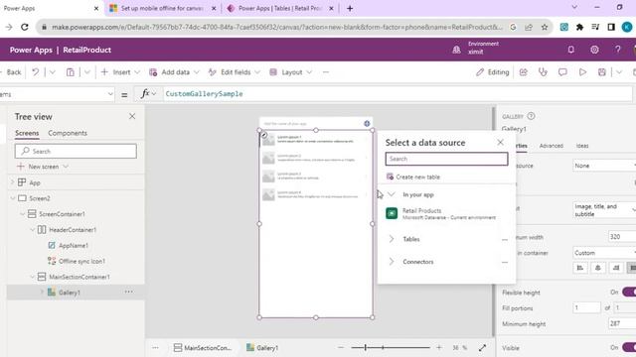This screenshot has height=357, width=636.
Task: Open the Ideas tab
Action: tap(582, 146)
